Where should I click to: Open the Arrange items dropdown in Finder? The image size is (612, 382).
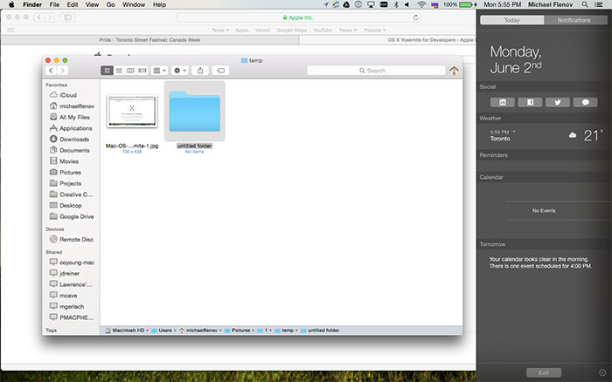tap(159, 70)
